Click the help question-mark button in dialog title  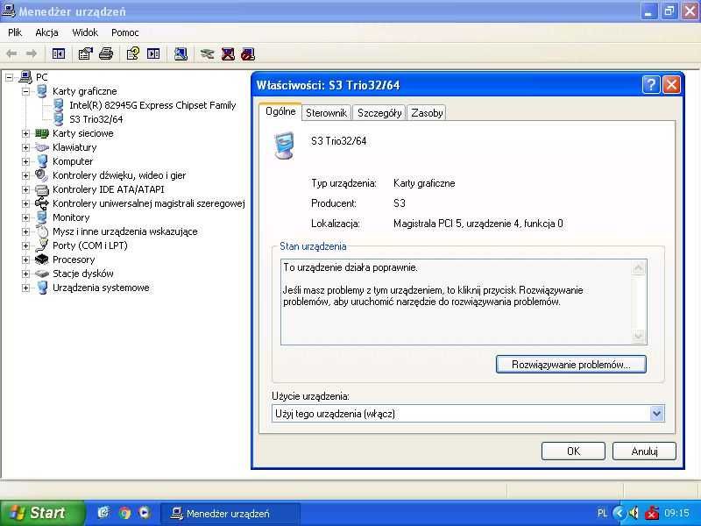pyautogui.click(x=651, y=84)
